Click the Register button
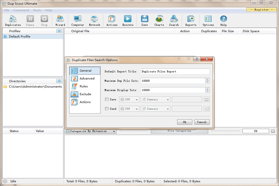 261,10
